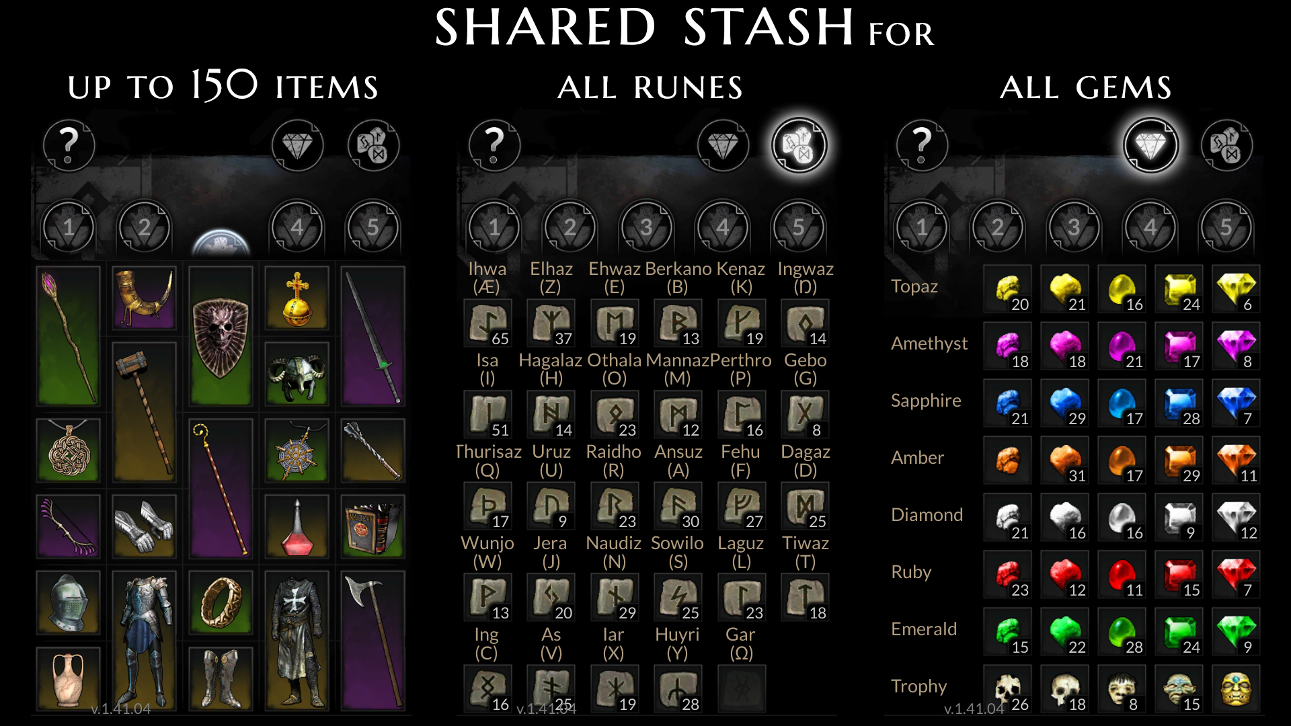This screenshot has width=1291, height=726.
Task: Click the empty Gar rune slot
Action: coord(742,689)
